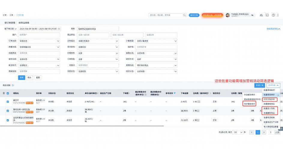This screenshot has height=163, width=283.
Task: Toggle the select-all checkbox in table header
Action: click(x=8, y=93)
